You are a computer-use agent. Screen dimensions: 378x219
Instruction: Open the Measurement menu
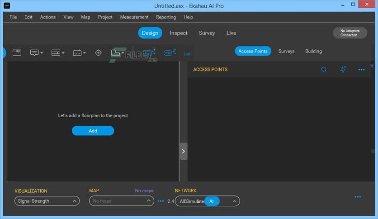point(134,17)
